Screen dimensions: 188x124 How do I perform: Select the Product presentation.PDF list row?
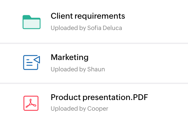coord(94,104)
